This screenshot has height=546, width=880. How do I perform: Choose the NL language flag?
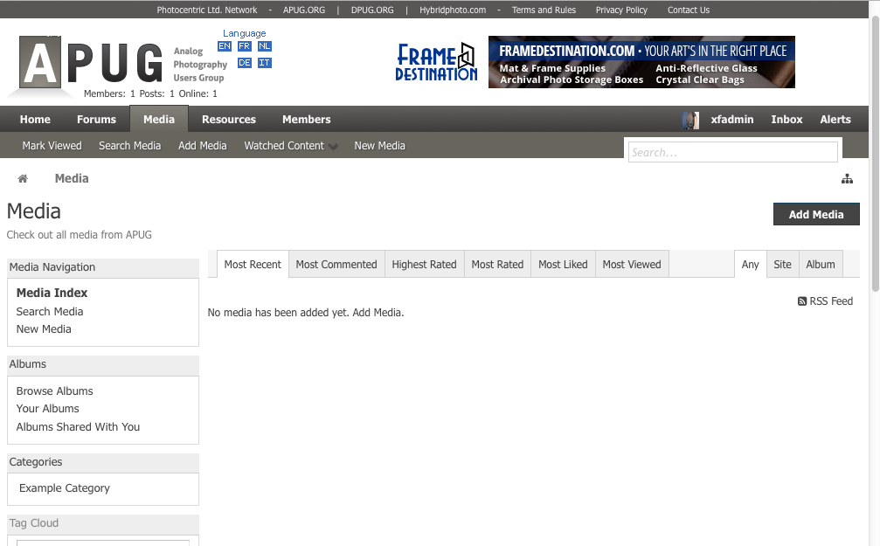click(265, 46)
